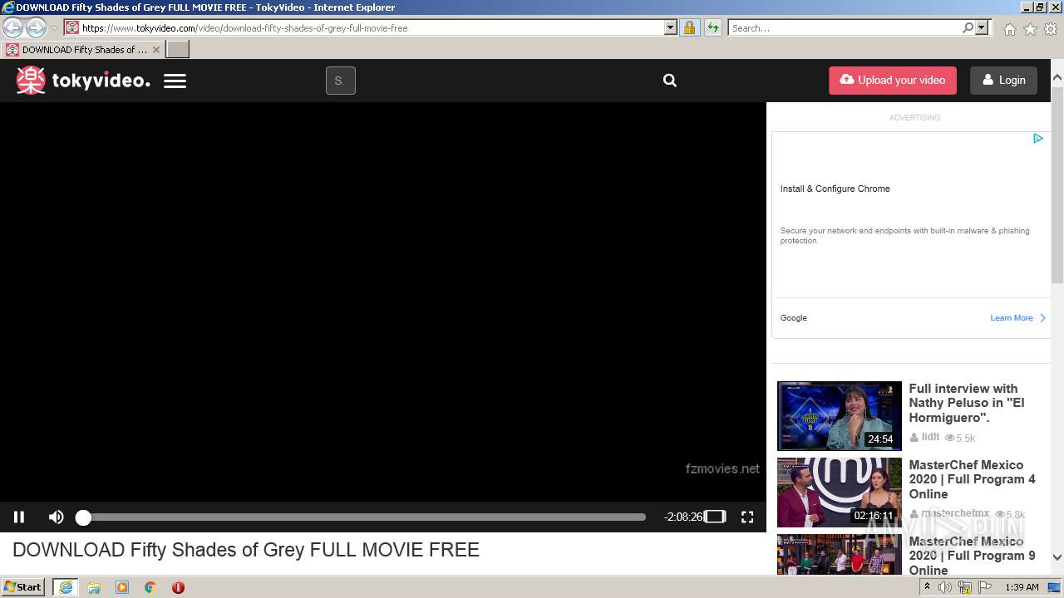Open the system volume tray icon
1064x598 pixels.
[x=945, y=587]
